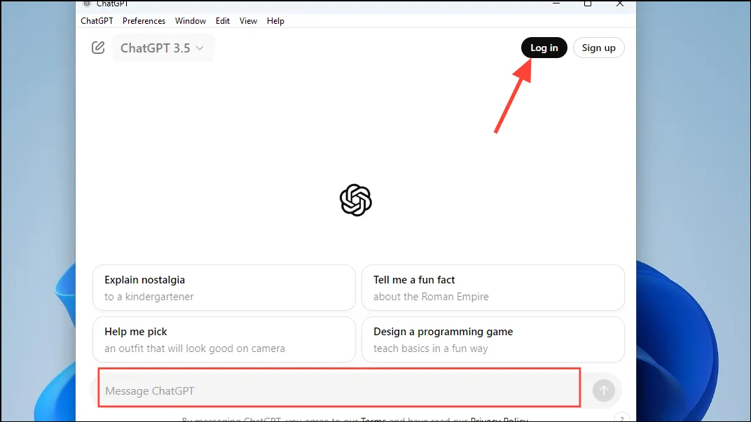Click the Sign up button
This screenshot has height=422, width=751.
[x=598, y=48]
